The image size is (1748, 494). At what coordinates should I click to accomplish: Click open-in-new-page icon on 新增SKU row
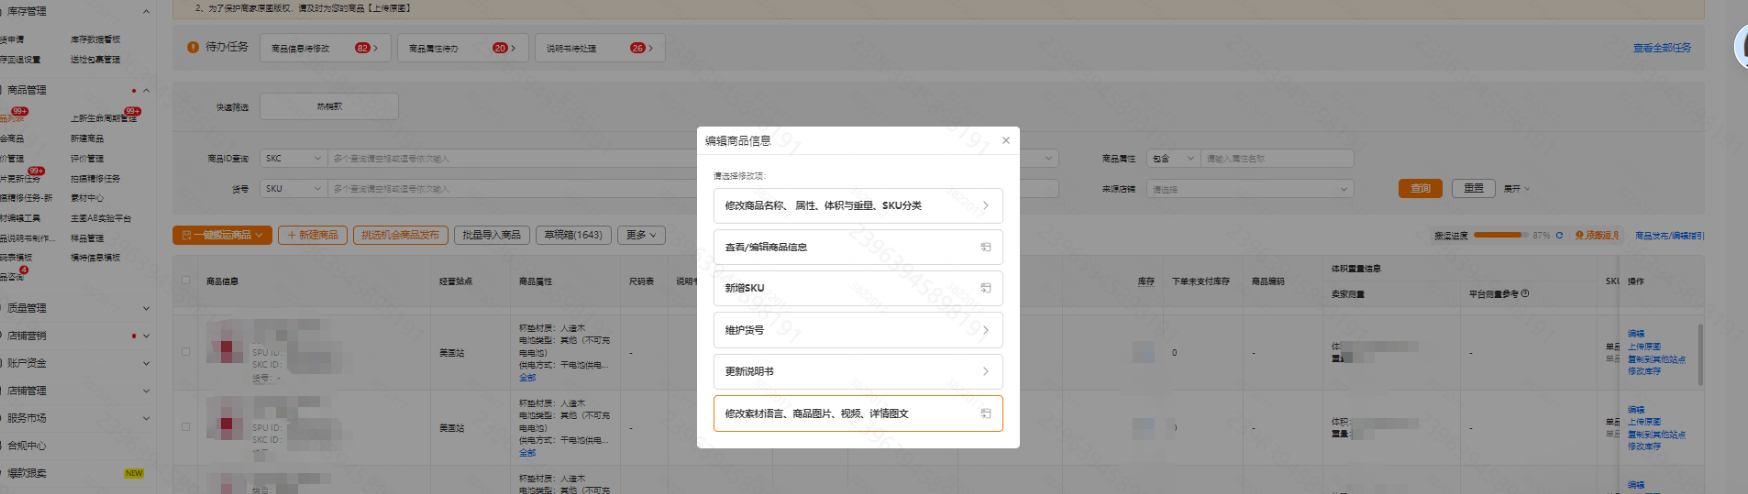pyautogui.click(x=985, y=288)
